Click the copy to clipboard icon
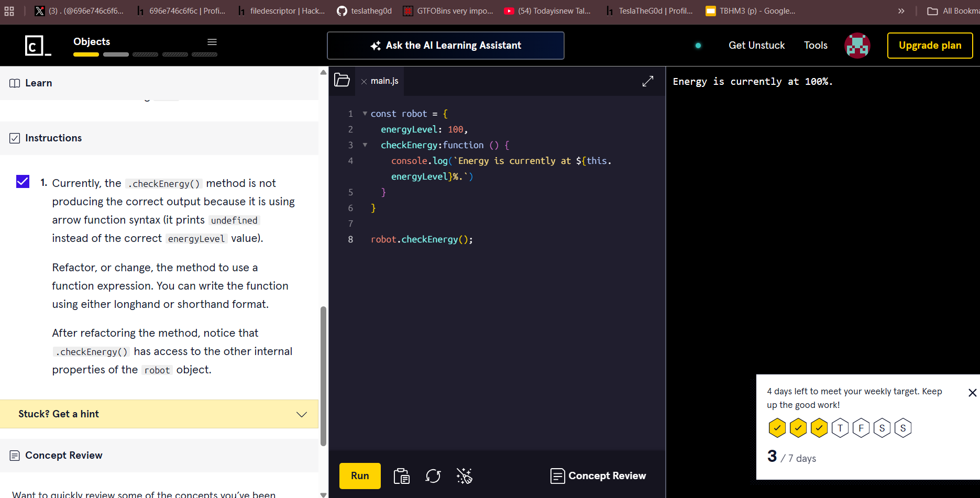The width and height of the screenshot is (980, 498). (402, 476)
